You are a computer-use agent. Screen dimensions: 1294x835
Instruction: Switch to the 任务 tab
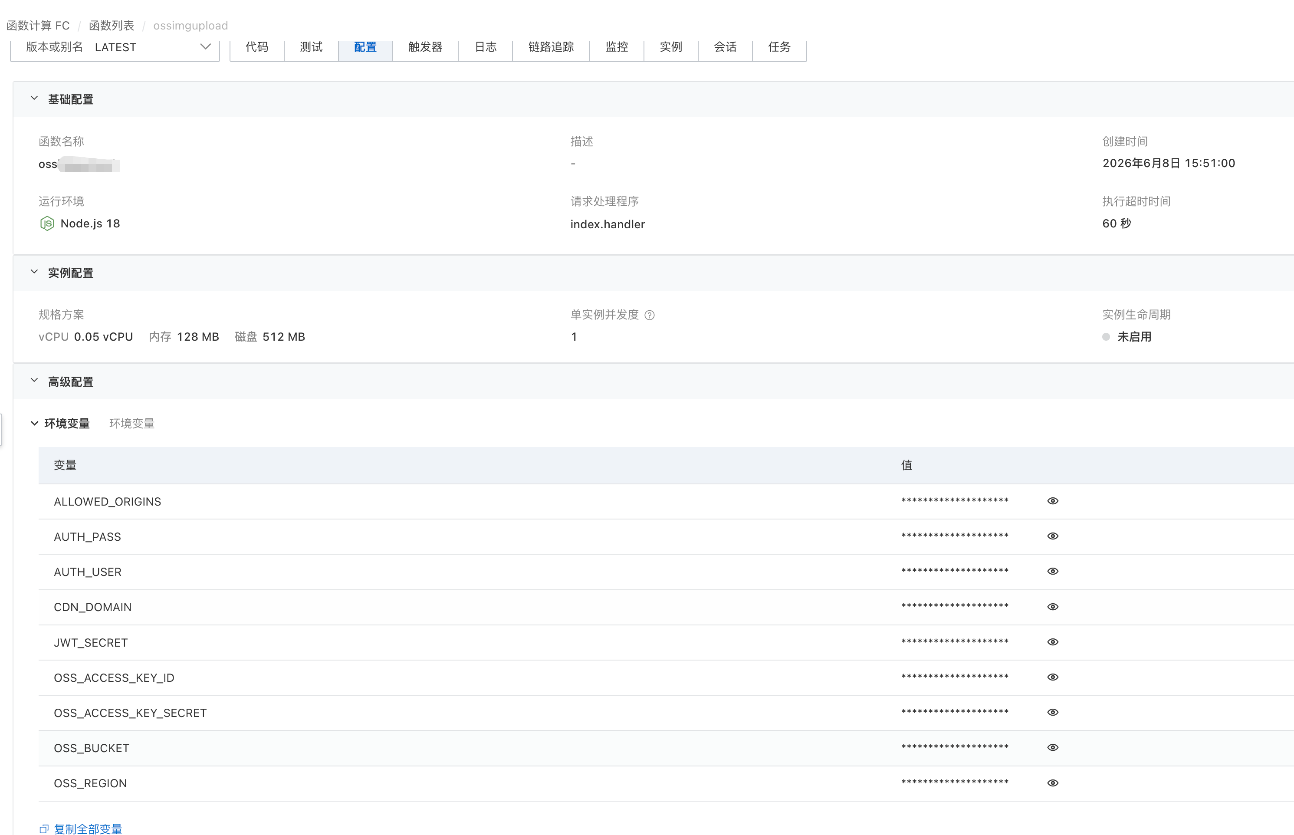coord(779,48)
